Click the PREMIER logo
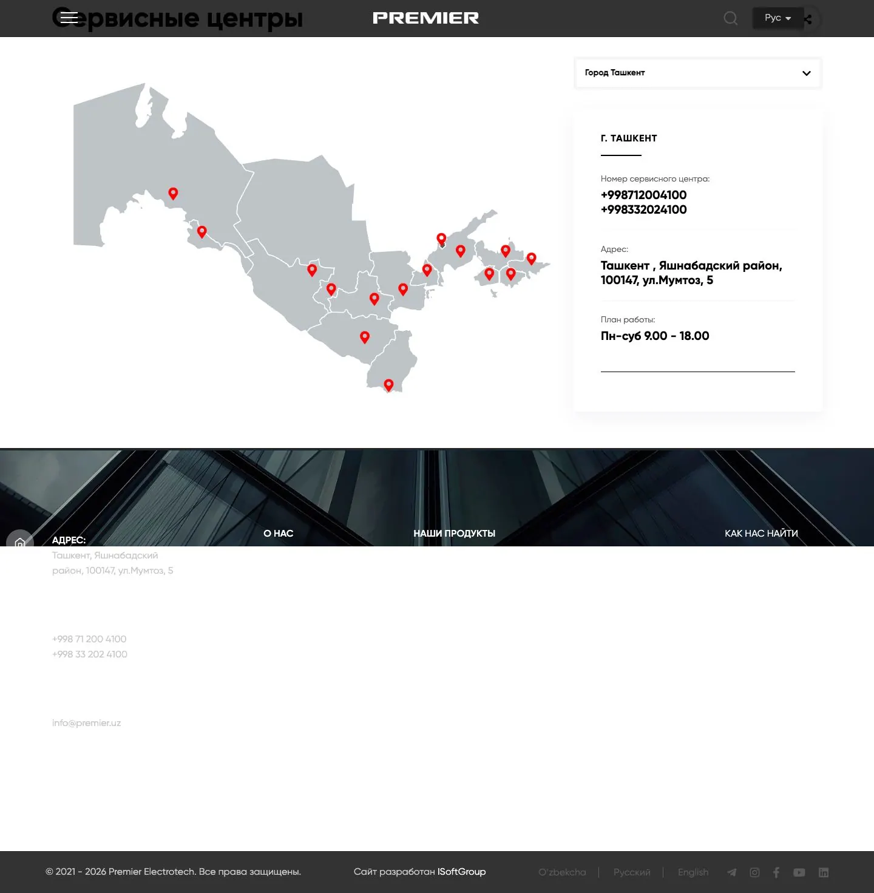874x893 pixels. [x=425, y=18]
